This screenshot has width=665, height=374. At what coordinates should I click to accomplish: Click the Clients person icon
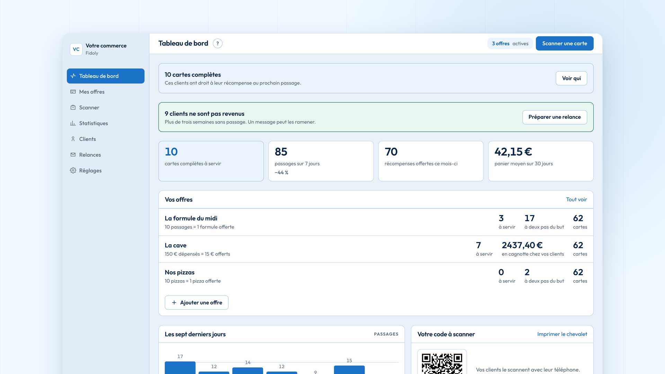(x=73, y=139)
